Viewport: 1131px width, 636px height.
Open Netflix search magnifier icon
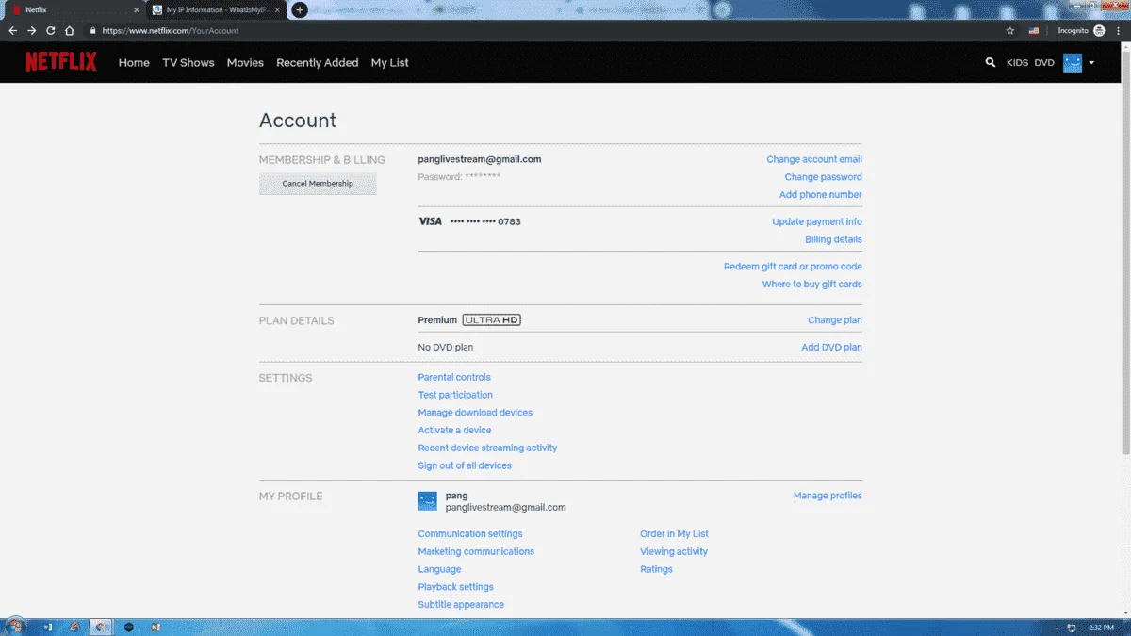click(990, 62)
